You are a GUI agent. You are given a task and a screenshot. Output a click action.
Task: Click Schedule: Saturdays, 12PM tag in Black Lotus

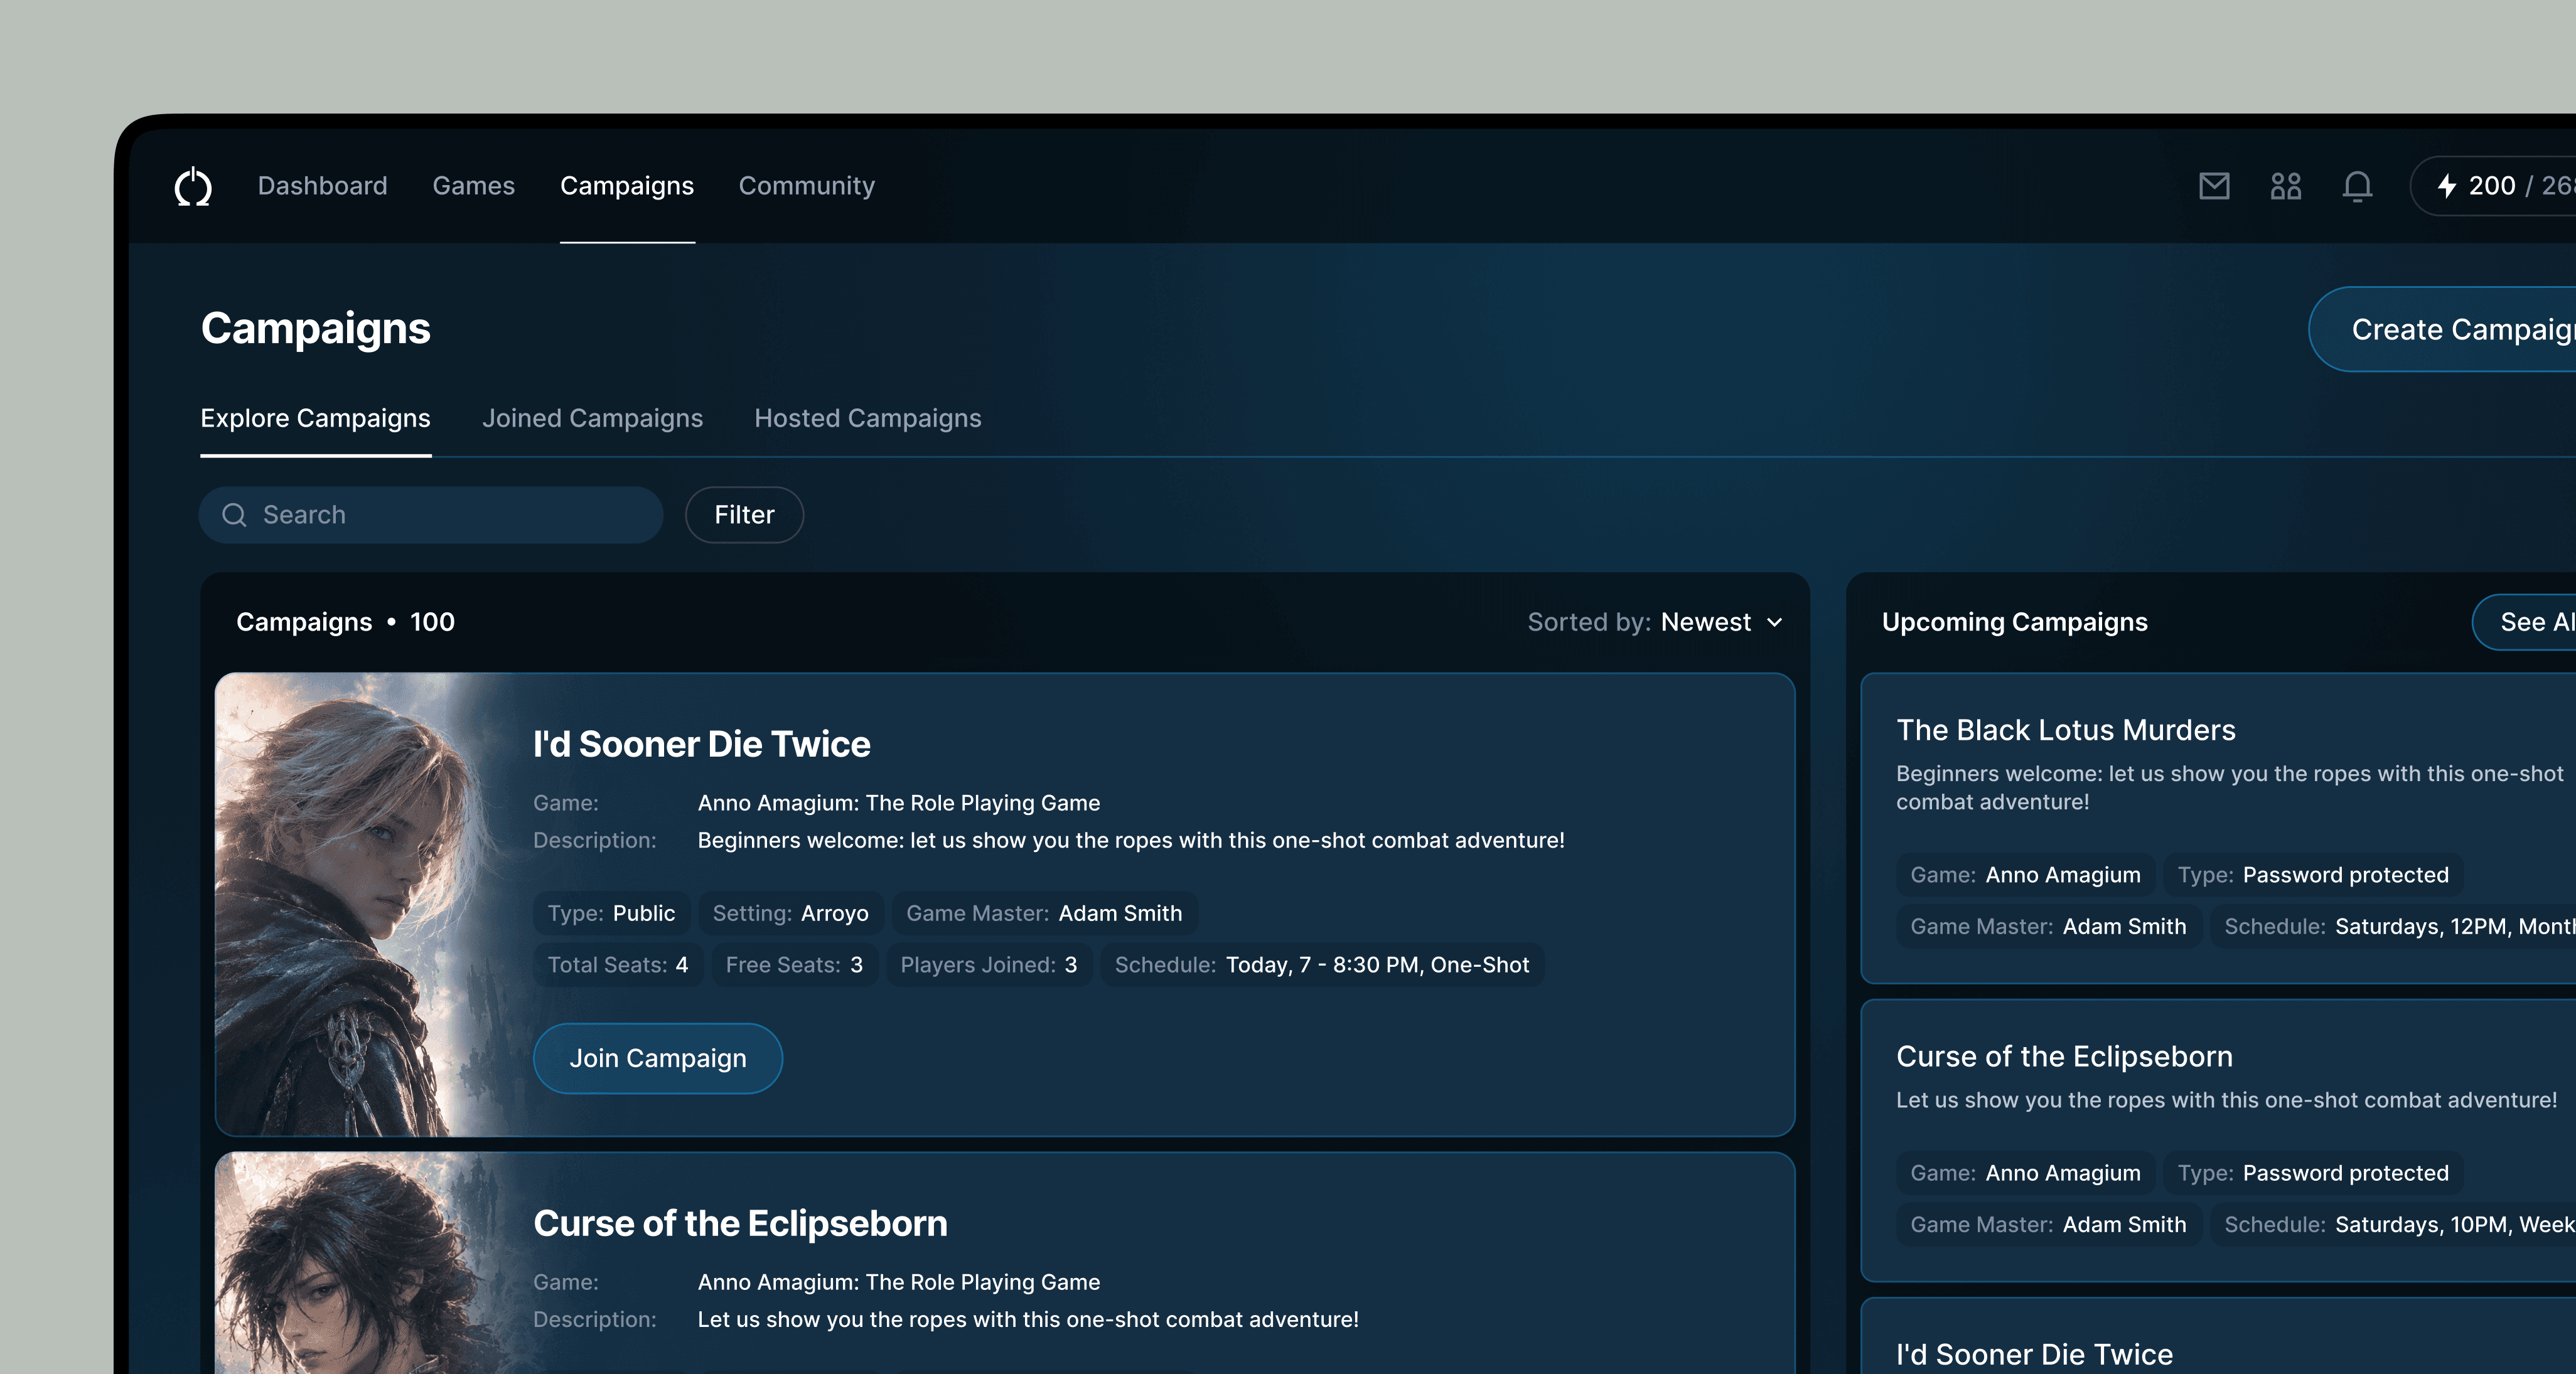[2393, 927]
